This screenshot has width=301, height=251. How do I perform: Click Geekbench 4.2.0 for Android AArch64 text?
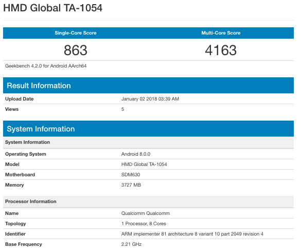(x=46, y=66)
